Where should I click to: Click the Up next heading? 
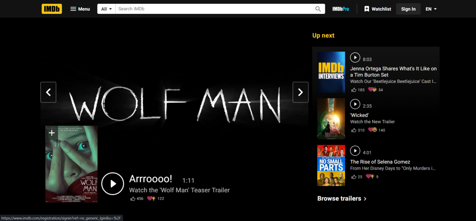coord(324,35)
